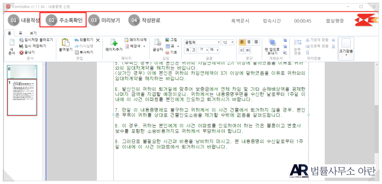Expand the 배경색 background color dropdown
This screenshot has width=382, height=184.
pyautogui.click(x=144, y=46)
